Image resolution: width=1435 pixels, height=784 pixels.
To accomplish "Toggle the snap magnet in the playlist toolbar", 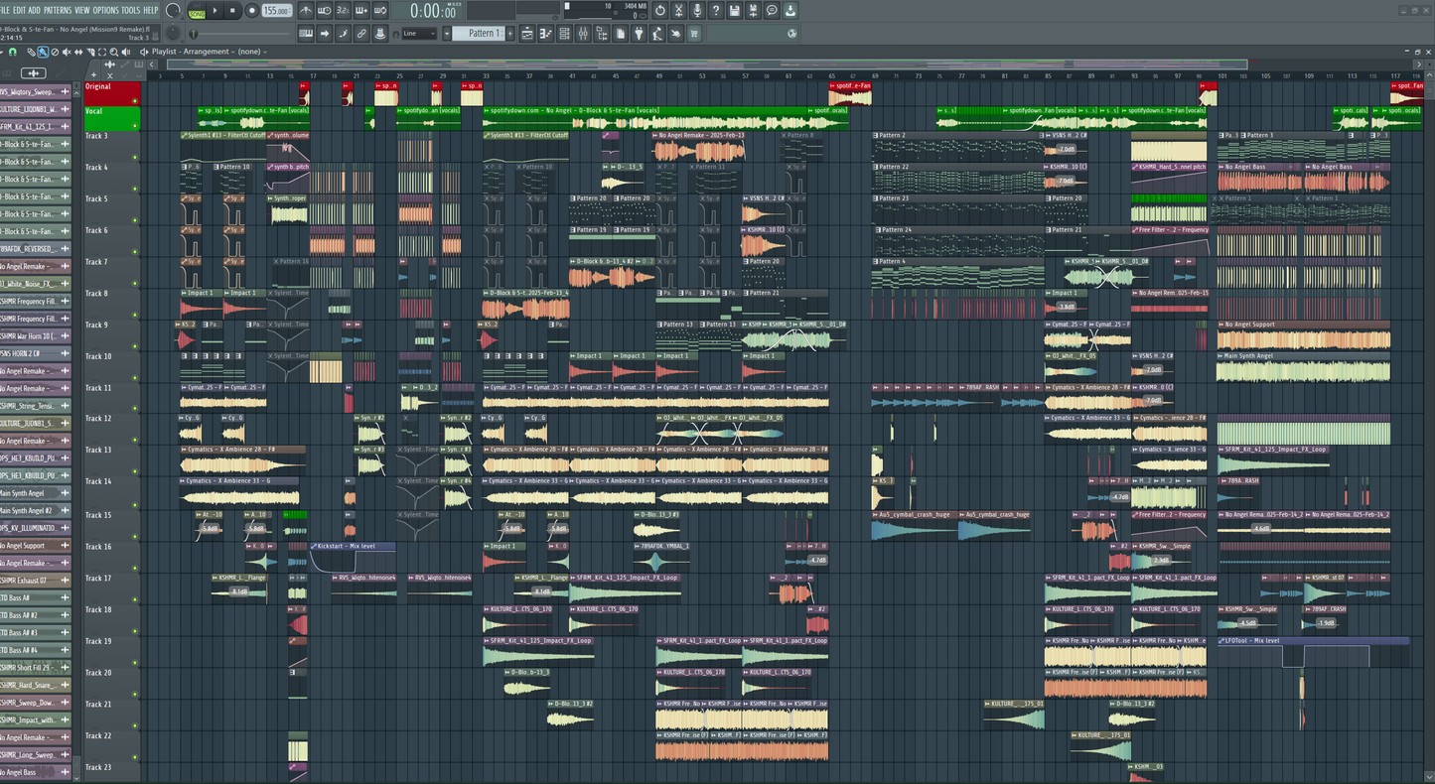I will [12, 52].
